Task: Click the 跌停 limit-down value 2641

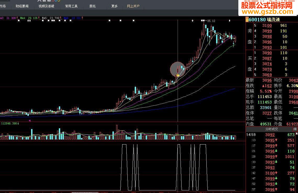Action: pyautogui.click(x=293, y=113)
